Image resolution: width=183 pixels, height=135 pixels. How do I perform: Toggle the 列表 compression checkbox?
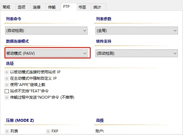point(7,131)
